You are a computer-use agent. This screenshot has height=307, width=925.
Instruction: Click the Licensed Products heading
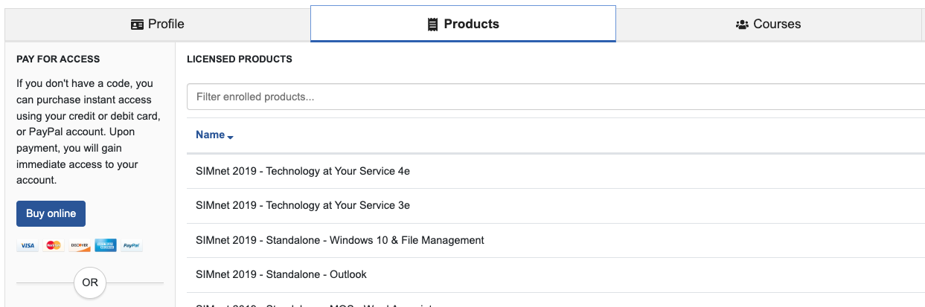(x=239, y=59)
